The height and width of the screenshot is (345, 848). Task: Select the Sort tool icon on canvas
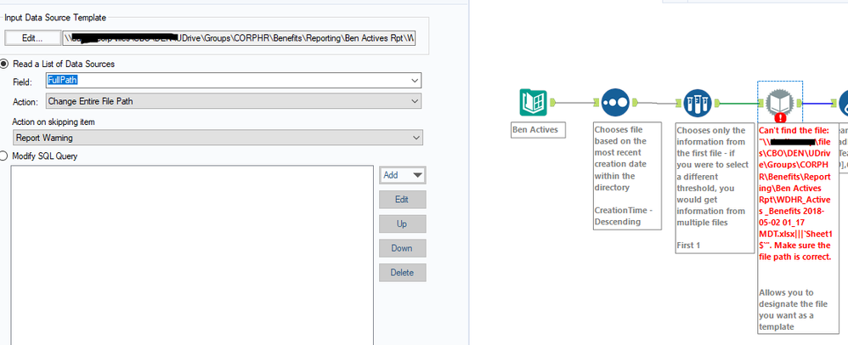[615, 102]
